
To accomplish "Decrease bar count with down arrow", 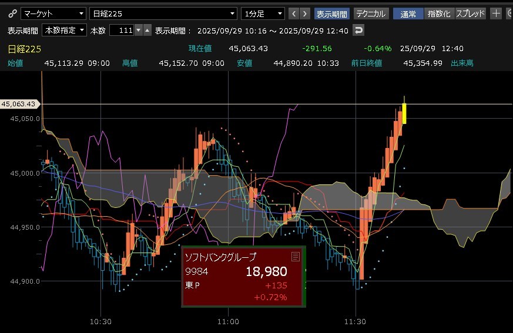I will tap(138, 30).
